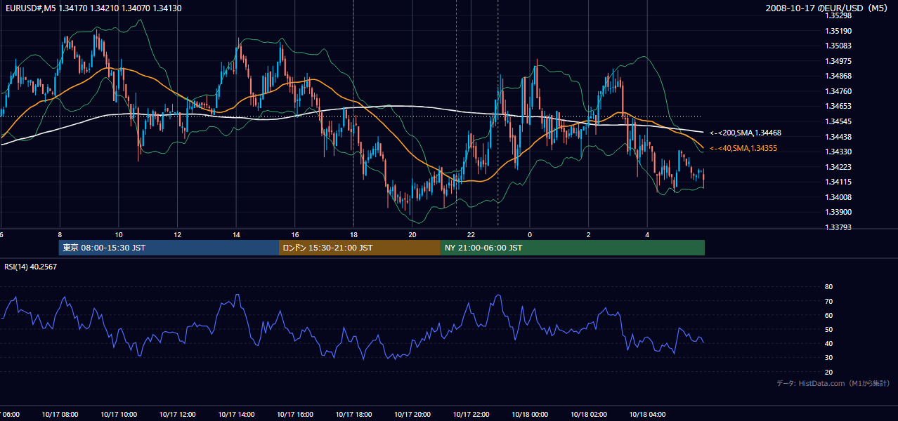Select the Tokyo 08:00-15:30 JST session bar
The image size is (898, 421).
tap(169, 248)
